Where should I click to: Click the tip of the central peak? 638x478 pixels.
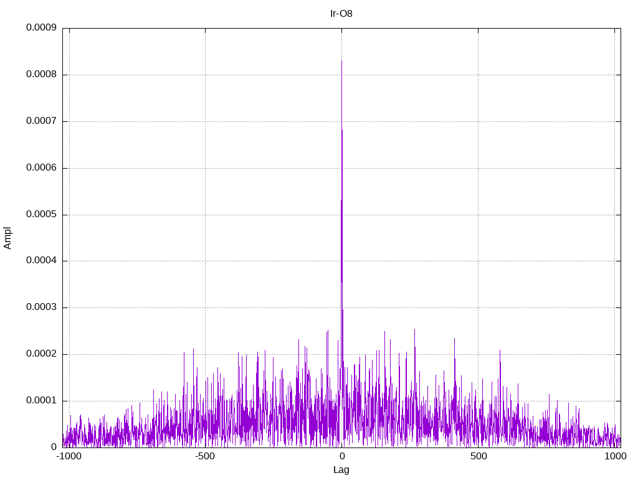pos(341,61)
